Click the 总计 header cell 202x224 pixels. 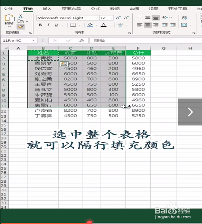coord(138,53)
